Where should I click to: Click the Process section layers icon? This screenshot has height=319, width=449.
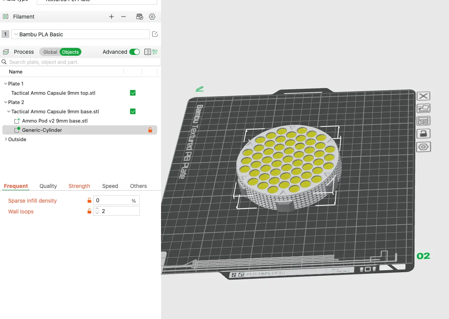click(6, 52)
